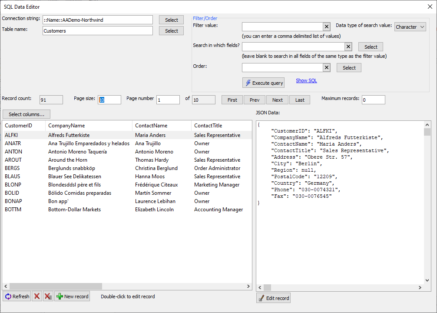Image resolution: width=437 pixels, height=313 pixels.
Task: Select 'Bottom-Dollar Markets' row
Action: coord(127,210)
